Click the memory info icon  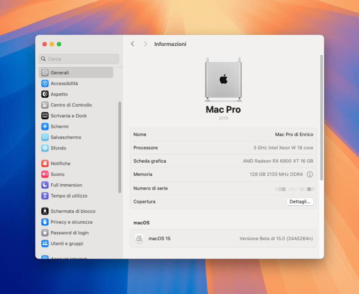(310, 174)
